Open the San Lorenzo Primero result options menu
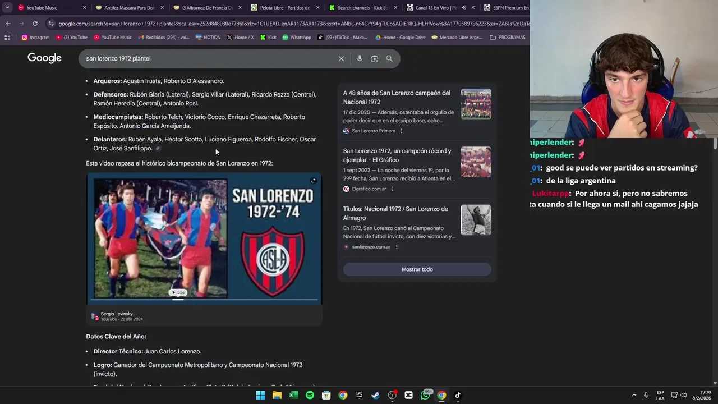718x404 pixels. (401, 131)
